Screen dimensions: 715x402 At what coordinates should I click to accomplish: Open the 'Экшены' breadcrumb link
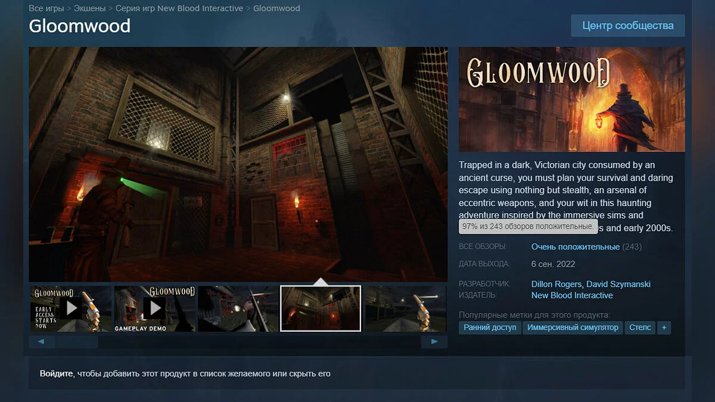(90, 8)
